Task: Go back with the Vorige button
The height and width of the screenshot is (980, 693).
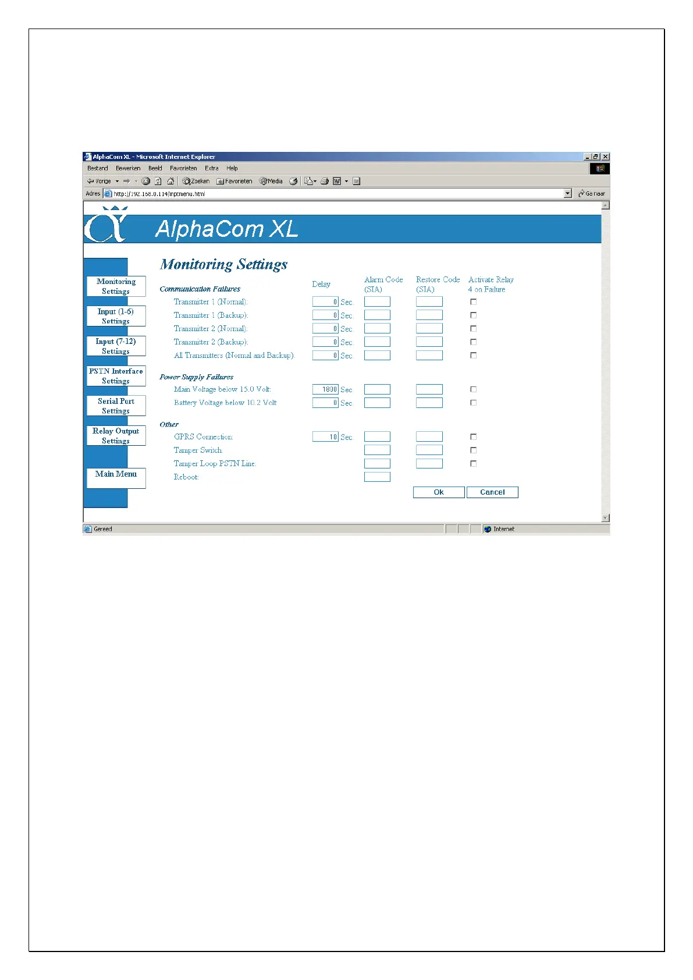Action: 99,181
